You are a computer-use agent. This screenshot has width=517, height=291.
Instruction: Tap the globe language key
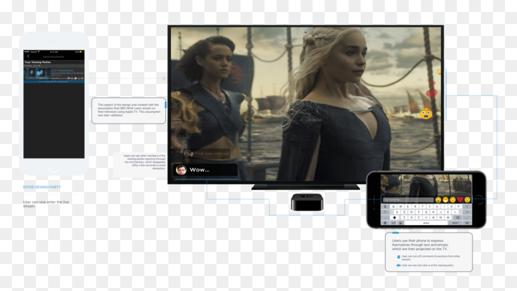click(x=385, y=223)
